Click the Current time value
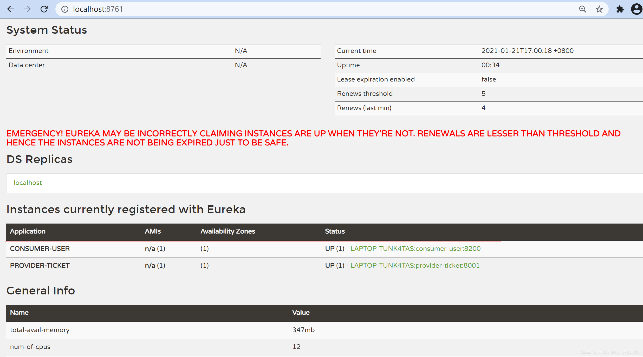Screen dimensions: 643x357 click(x=527, y=51)
